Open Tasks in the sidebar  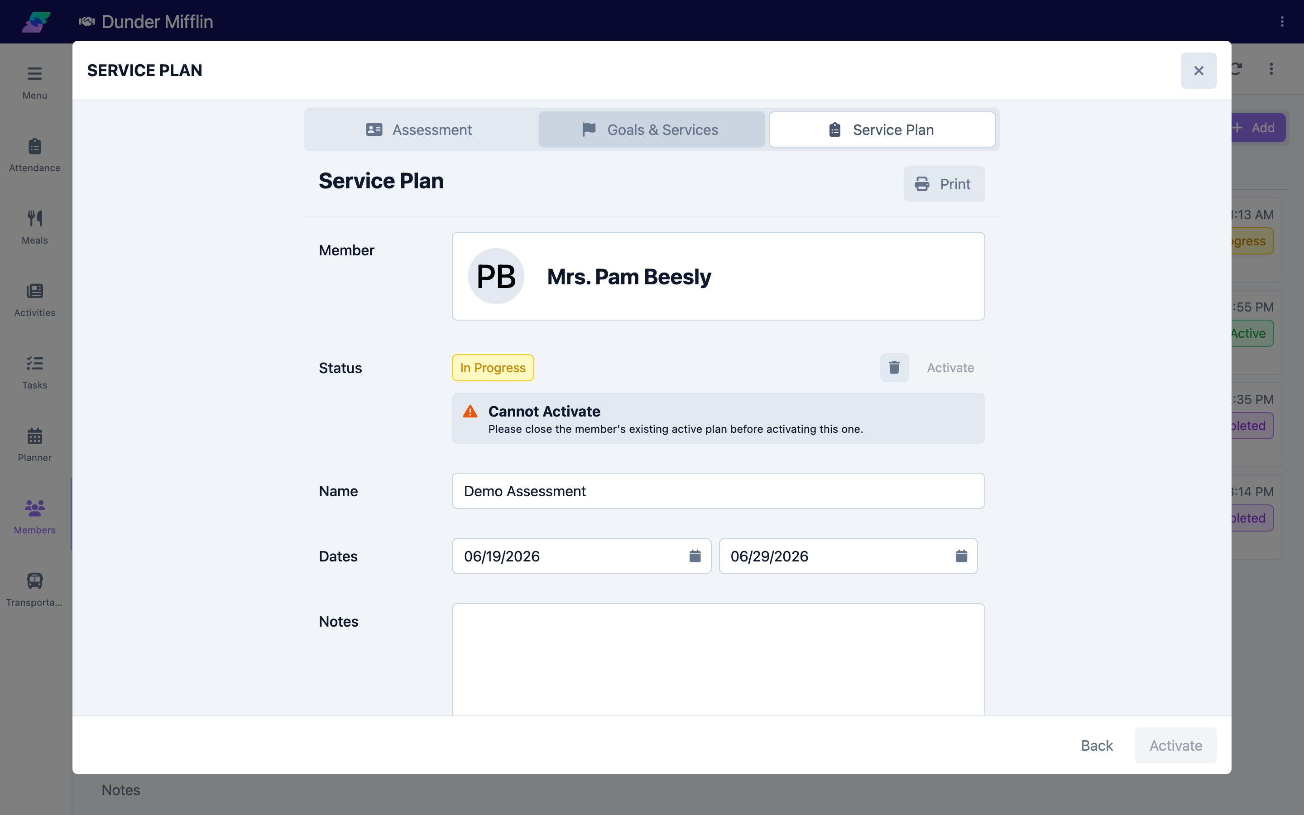pos(34,373)
